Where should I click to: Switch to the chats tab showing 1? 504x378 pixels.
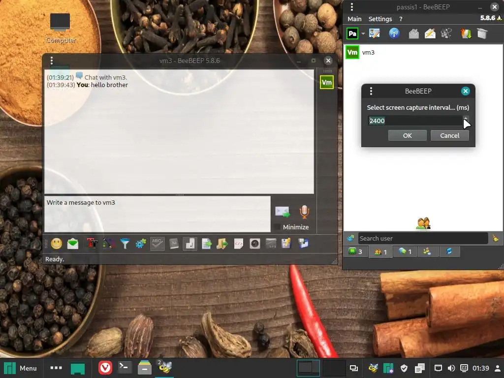(x=405, y=252)
